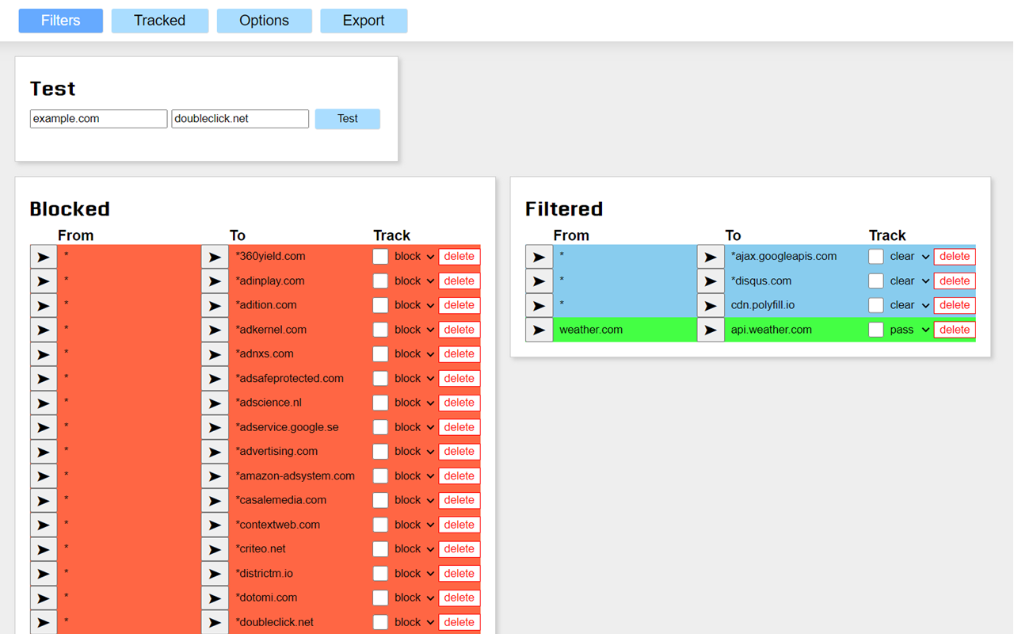
Task: Click the To arrow button beside *amazon-adsystem.com
Action: tap(215, 476)
